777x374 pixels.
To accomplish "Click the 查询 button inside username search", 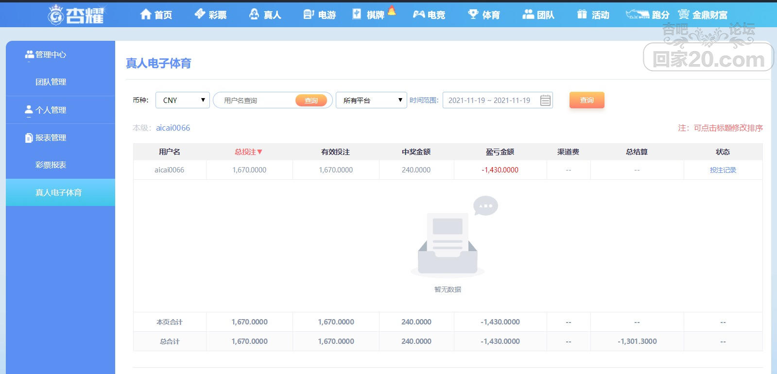I will point(311,101).
